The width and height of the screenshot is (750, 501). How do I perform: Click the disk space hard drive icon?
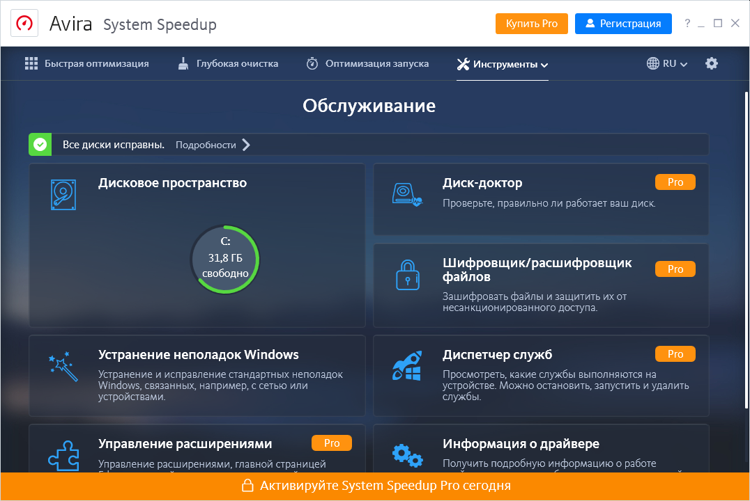tap(63, 194)
